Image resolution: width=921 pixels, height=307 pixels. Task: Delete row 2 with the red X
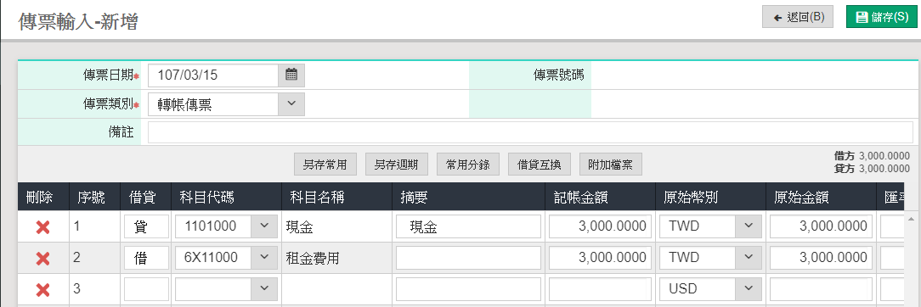point(42,258)
